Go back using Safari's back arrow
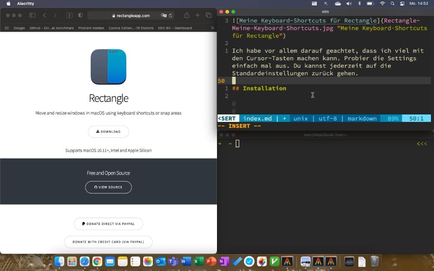Image resolution: width=434 pixels, height=271 pixels. tap(44, 15)
